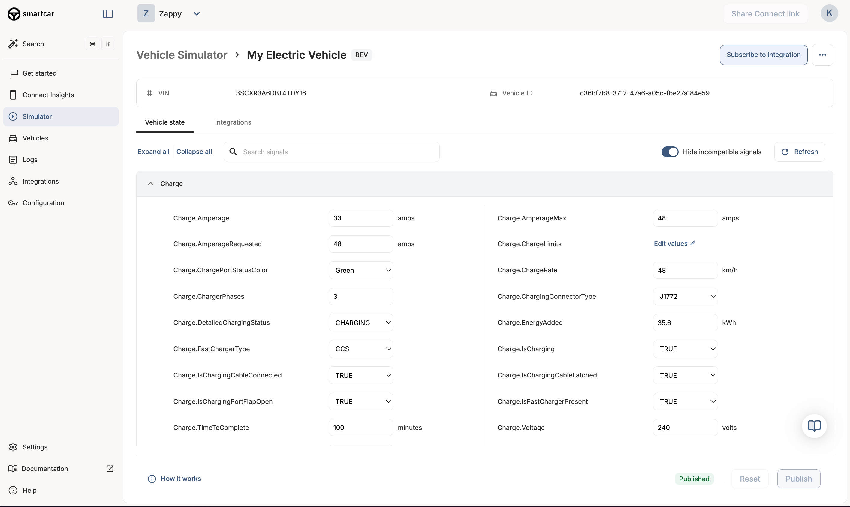Open Connect Insights from the sidebar
The image size is (850, 507).
pos(48,95)
